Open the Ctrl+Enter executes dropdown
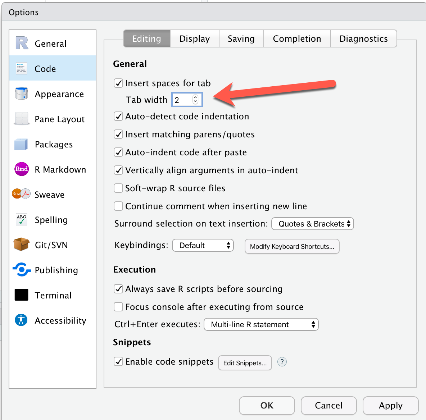426x420 pixels. [x=261, y=324]
